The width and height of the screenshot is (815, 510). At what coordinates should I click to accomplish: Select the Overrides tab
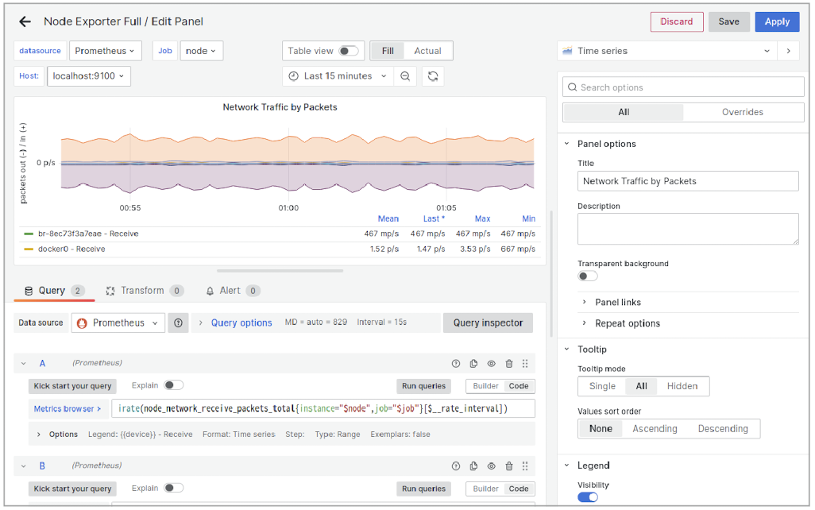click(742, 112)
